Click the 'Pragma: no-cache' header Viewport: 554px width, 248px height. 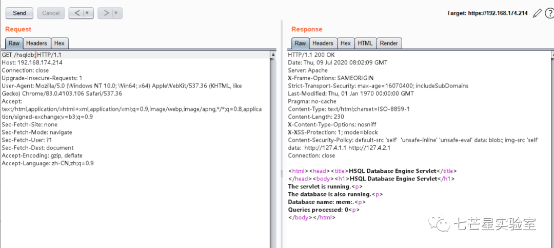click(x=312, y=101)
